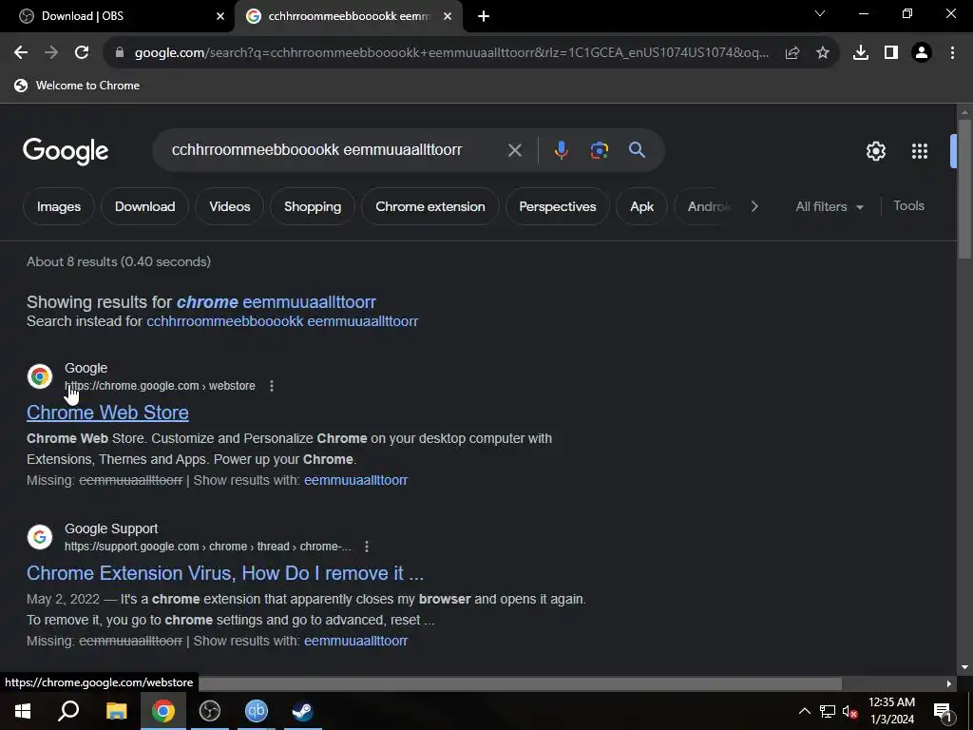Screen dimensions: 973x730
Task: Open OBS Studio from the taskbar
Action: click(x=210, y=711)
